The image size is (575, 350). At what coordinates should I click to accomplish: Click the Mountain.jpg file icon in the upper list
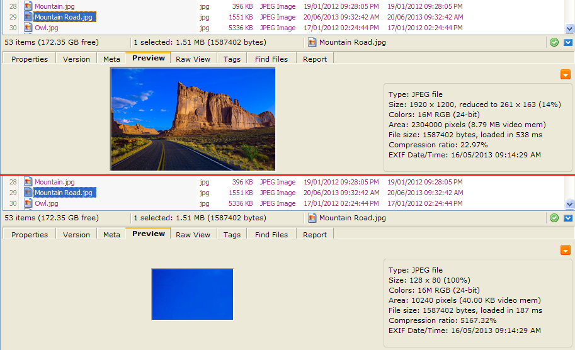point(28,6)
